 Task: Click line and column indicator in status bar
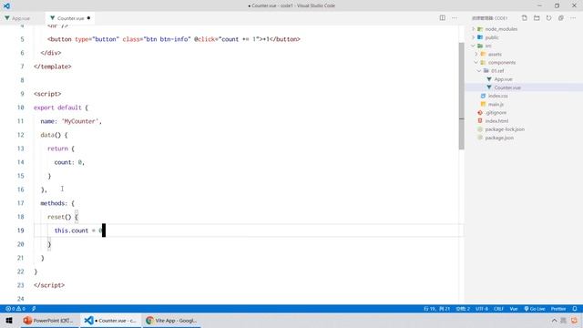(437, 309)
